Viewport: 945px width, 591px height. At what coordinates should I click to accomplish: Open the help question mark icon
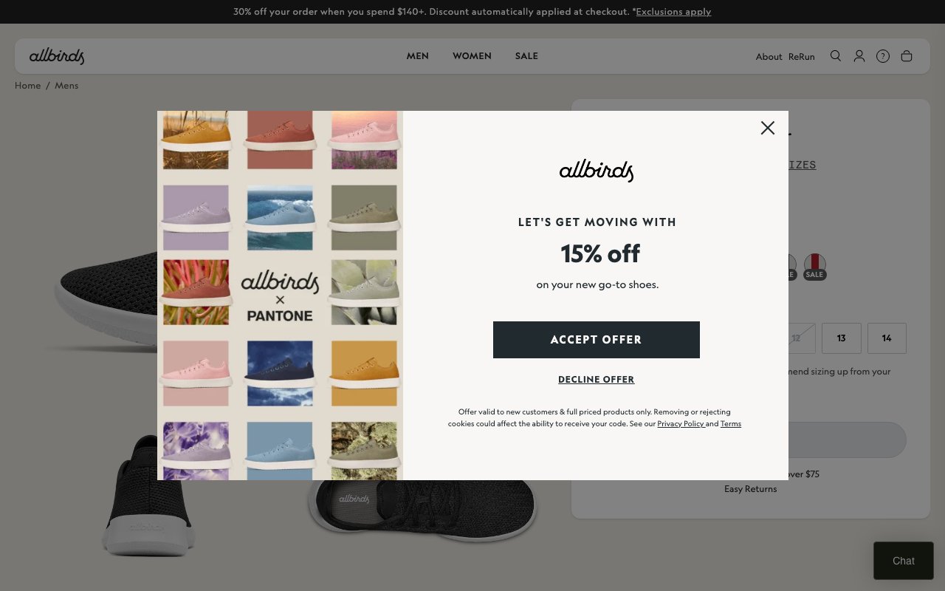pyautogui.click(x=883, y=56)
